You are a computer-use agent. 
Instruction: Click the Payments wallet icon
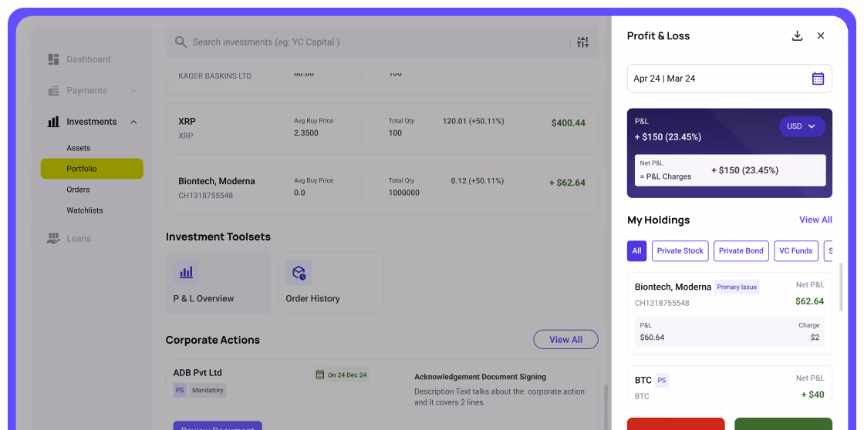[x=53, y=90]
